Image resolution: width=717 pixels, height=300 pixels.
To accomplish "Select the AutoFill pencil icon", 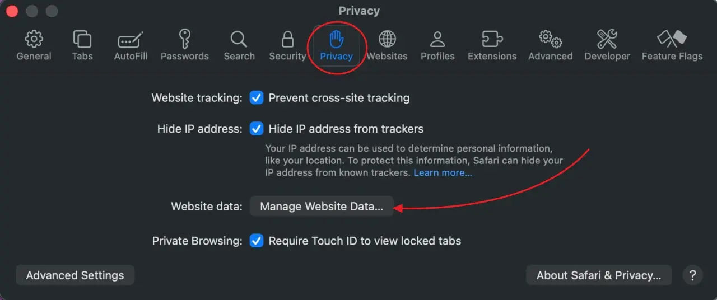I will [131, 40].
